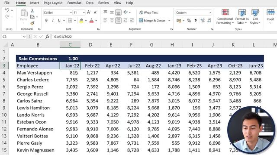Apply Comma Style icon
This screenshot has height=155, width=277.
click(196, 21)
